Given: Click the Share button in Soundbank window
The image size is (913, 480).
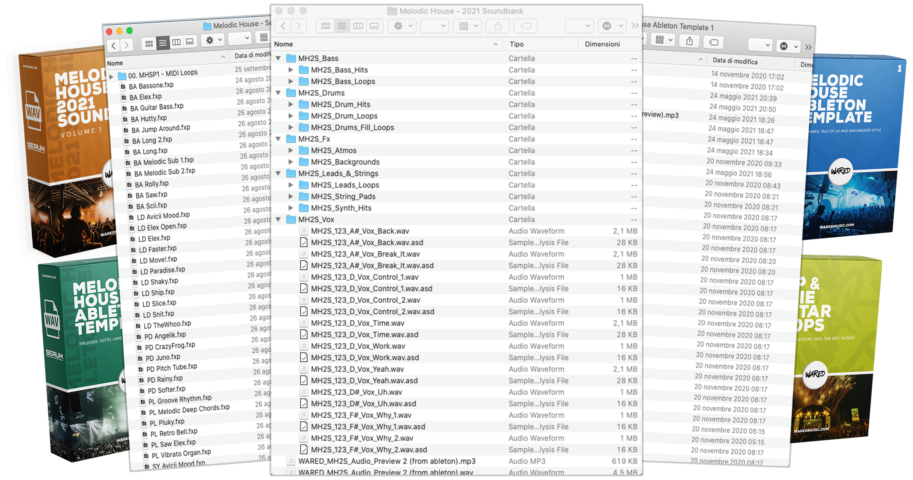Looking at the screenshot, I should 498,26.
